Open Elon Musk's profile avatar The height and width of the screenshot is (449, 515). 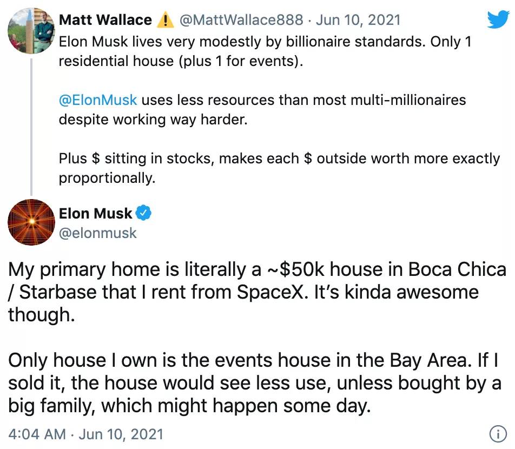31,222
